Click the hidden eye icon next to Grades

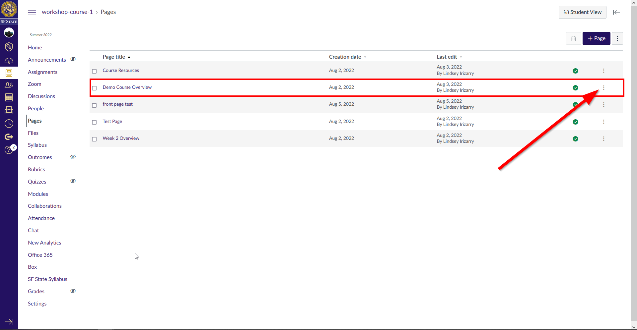pyautogui.click(x=73, y=291)
